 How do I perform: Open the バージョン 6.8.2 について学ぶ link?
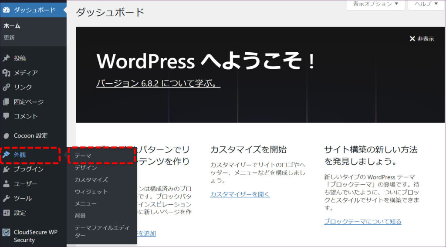click(x=158, y=83)
